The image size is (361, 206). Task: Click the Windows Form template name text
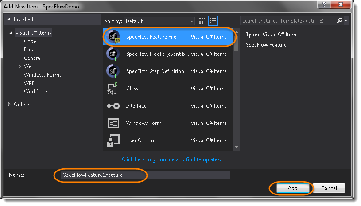click(x=144, y=123)
